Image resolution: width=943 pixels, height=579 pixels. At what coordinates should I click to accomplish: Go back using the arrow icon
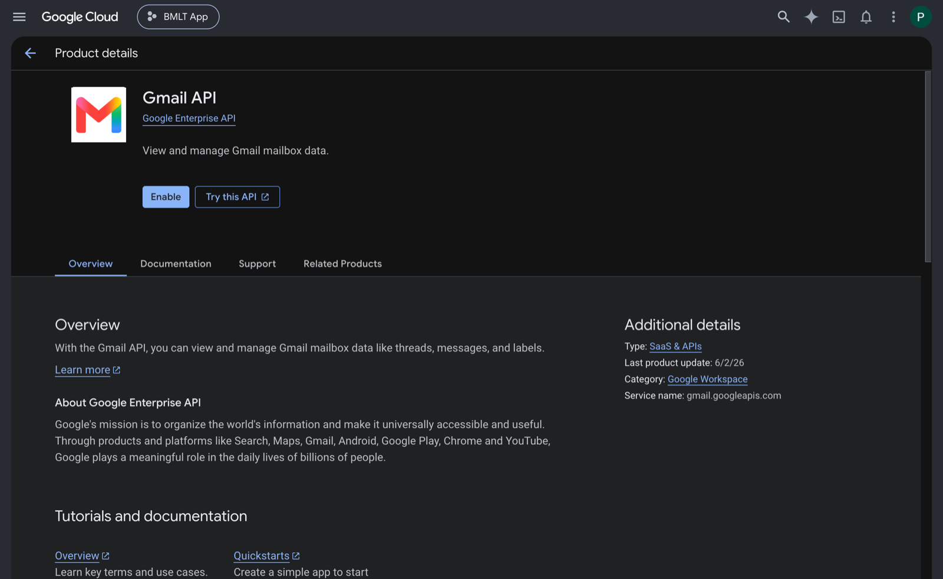pos(31,54)
